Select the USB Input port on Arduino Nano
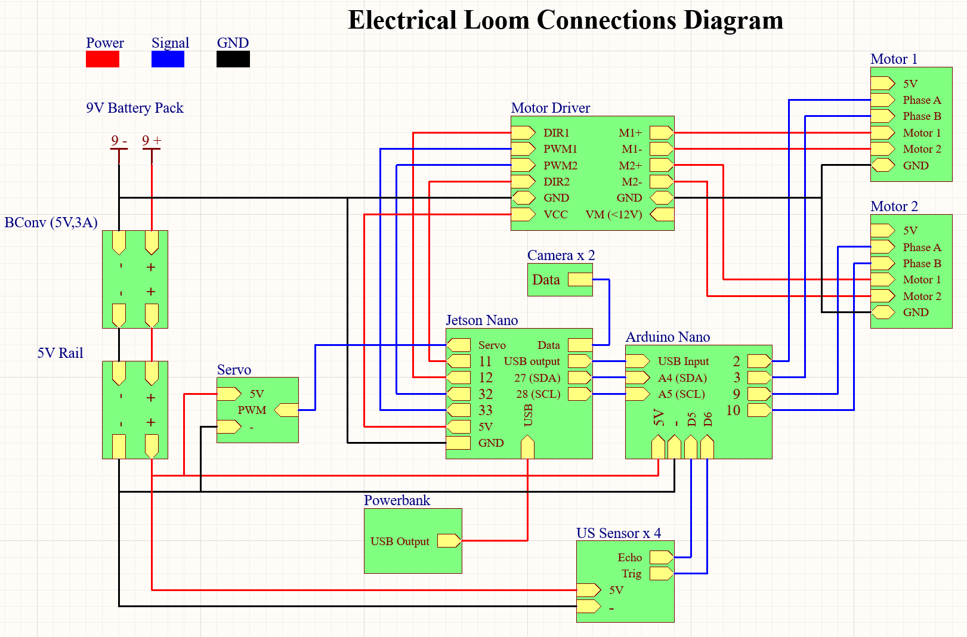Viewport: 967px width, 637px height. 638,361
